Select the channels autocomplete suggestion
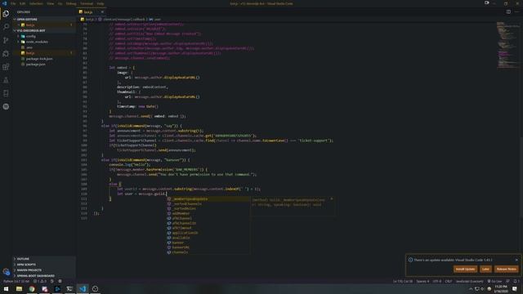This screenshot has width=523, height=294. point(208,252)
